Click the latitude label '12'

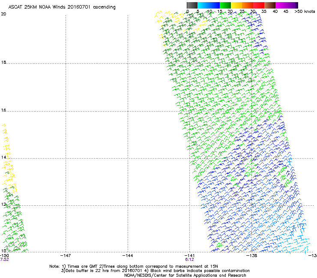click(x=3, y=204)
